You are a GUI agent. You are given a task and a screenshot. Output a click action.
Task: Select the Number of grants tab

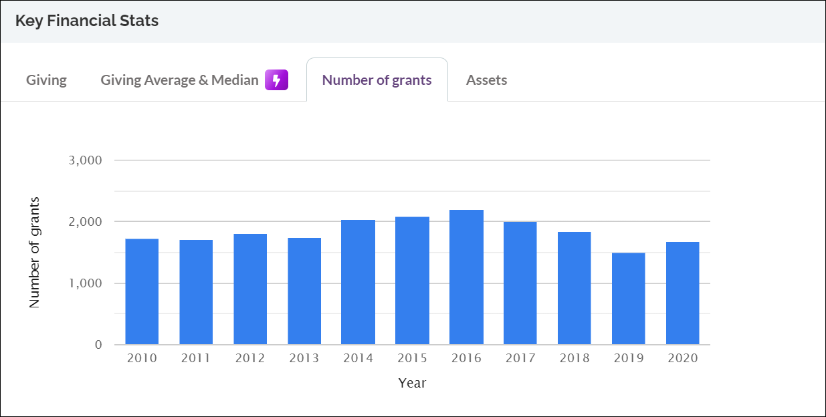point(377,80)
